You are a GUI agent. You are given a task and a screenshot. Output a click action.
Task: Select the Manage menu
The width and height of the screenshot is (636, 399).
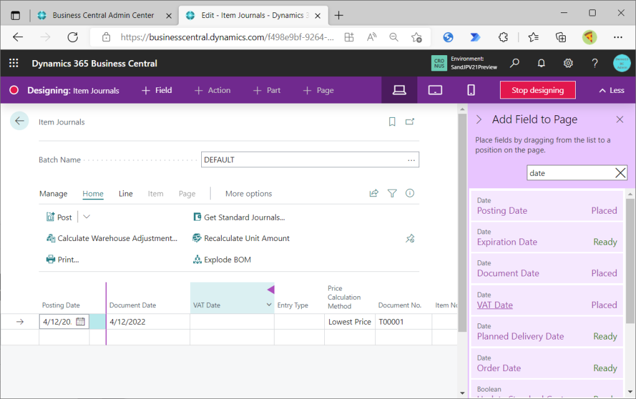(53, 194)
